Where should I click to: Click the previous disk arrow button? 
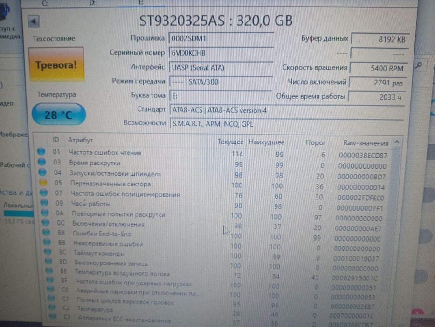pos(34,21)
